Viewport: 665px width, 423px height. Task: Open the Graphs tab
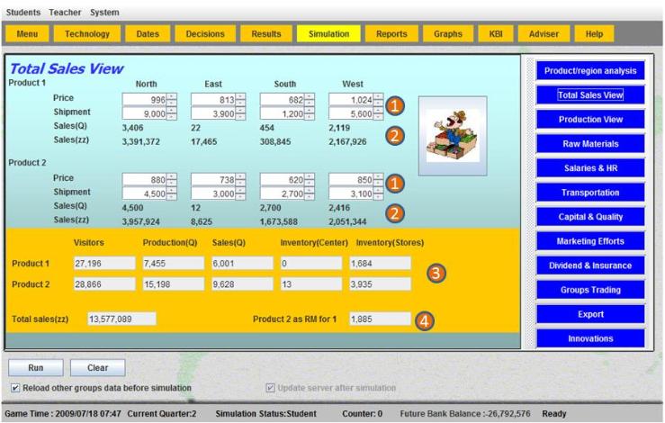tap(447, 33)
